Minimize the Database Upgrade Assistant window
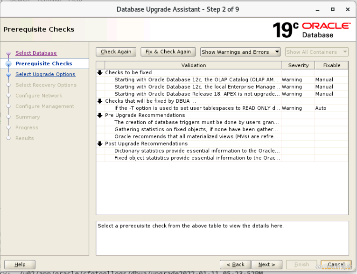This screenshot has height=274, width=357. (x=318, y=9)
